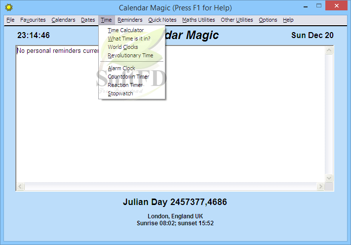Open the Dates menu
The width and height of the screenshot is (351, 245).
point(88,20)
